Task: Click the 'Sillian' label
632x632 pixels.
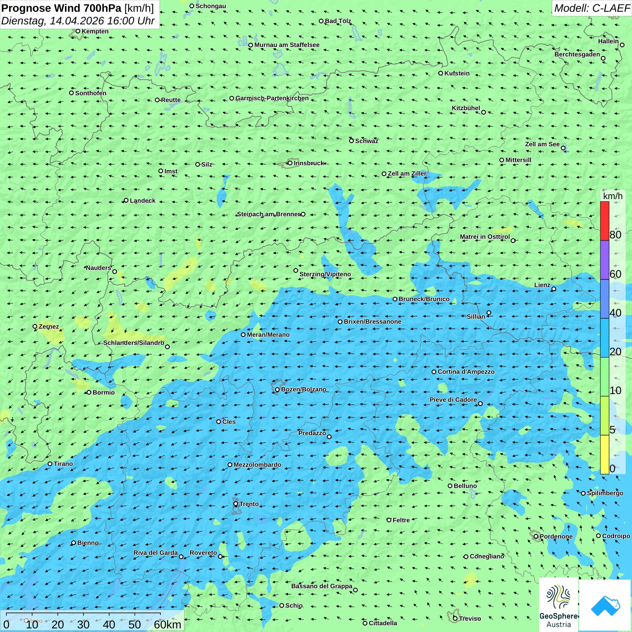Action: click(x=476, y=316)
